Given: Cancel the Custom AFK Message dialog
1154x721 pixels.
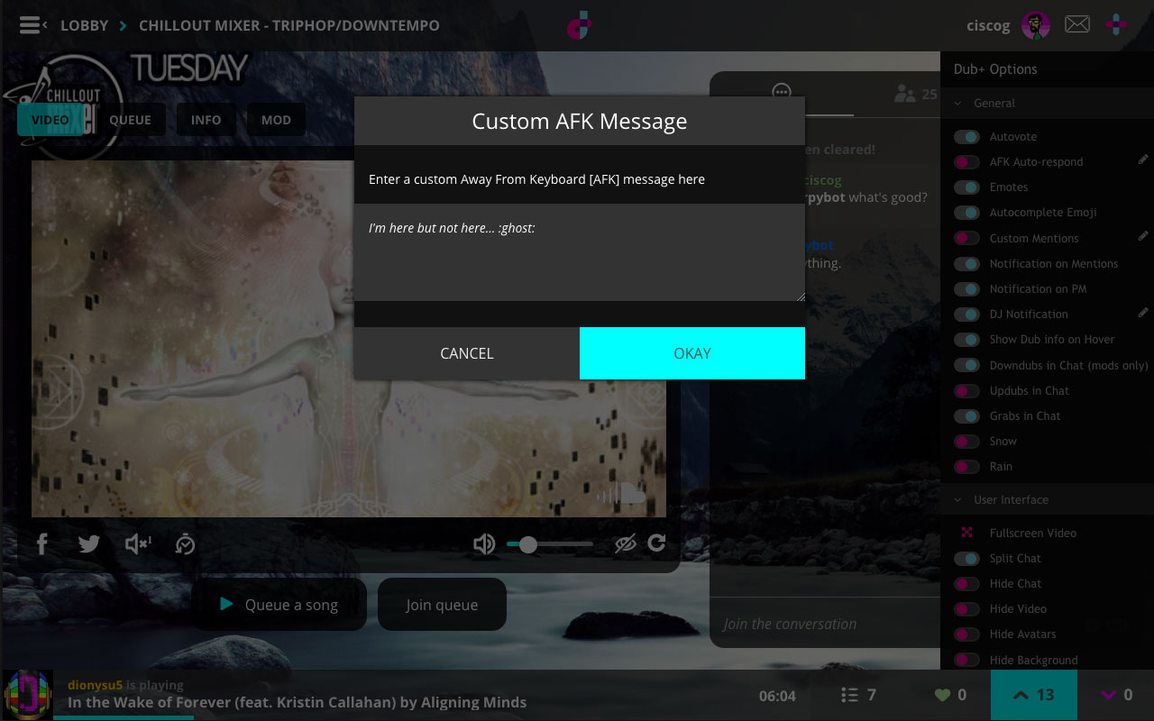Looking at the screenshot, I should point(467,353).
